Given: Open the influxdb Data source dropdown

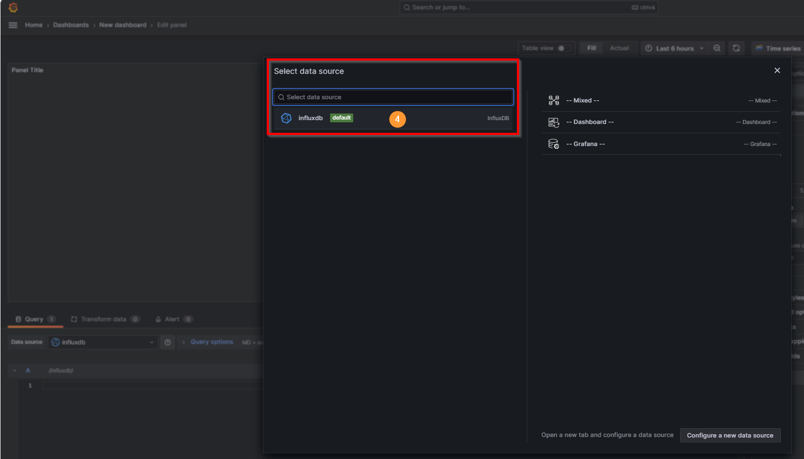Looking at the screenshot, I should 103,342.
